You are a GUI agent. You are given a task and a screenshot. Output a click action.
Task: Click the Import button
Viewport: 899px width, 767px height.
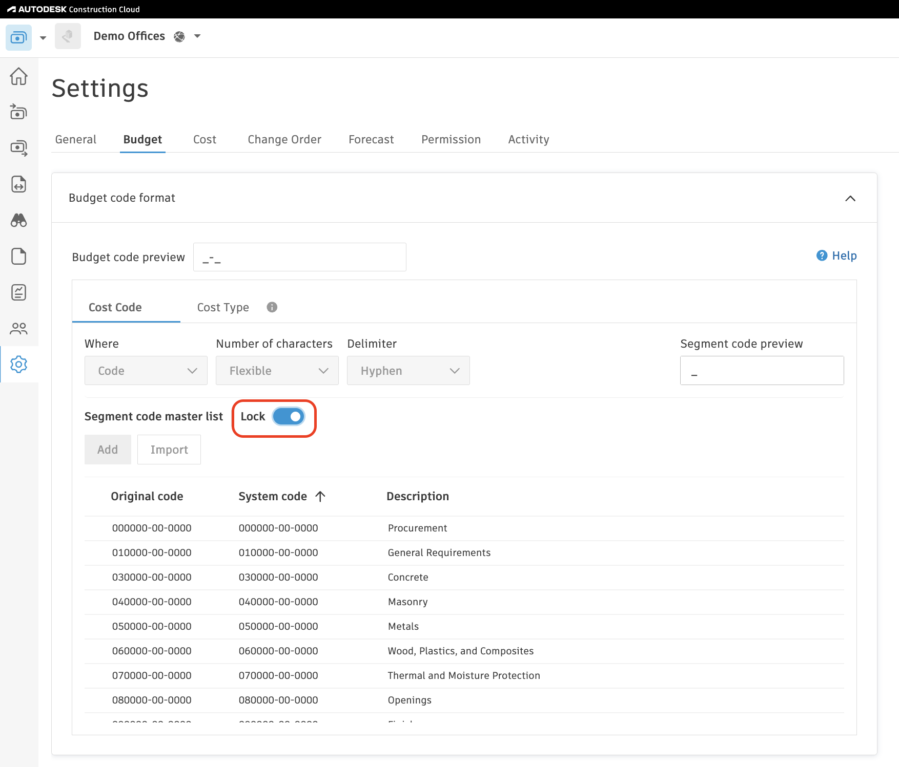click(x=169, y=450)
